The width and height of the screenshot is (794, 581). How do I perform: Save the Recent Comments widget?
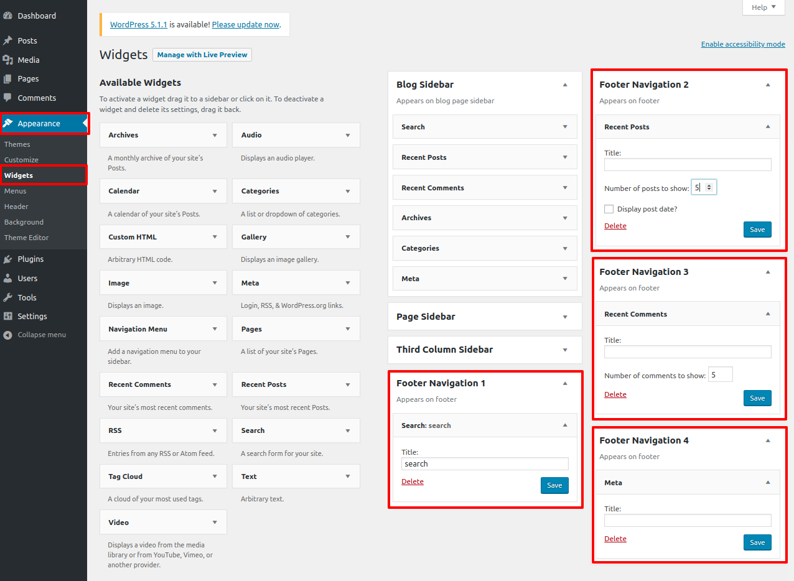point(757,398)
